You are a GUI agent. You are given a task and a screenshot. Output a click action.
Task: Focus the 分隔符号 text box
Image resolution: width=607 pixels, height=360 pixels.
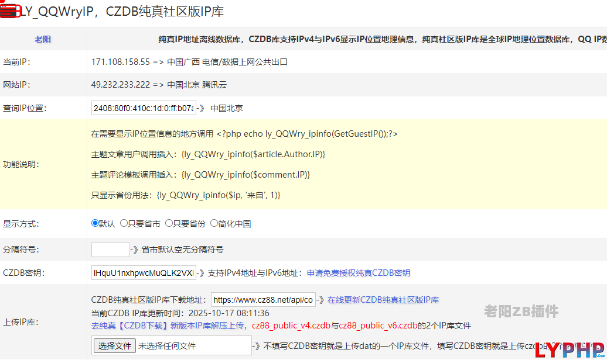(x=110, y=250)
